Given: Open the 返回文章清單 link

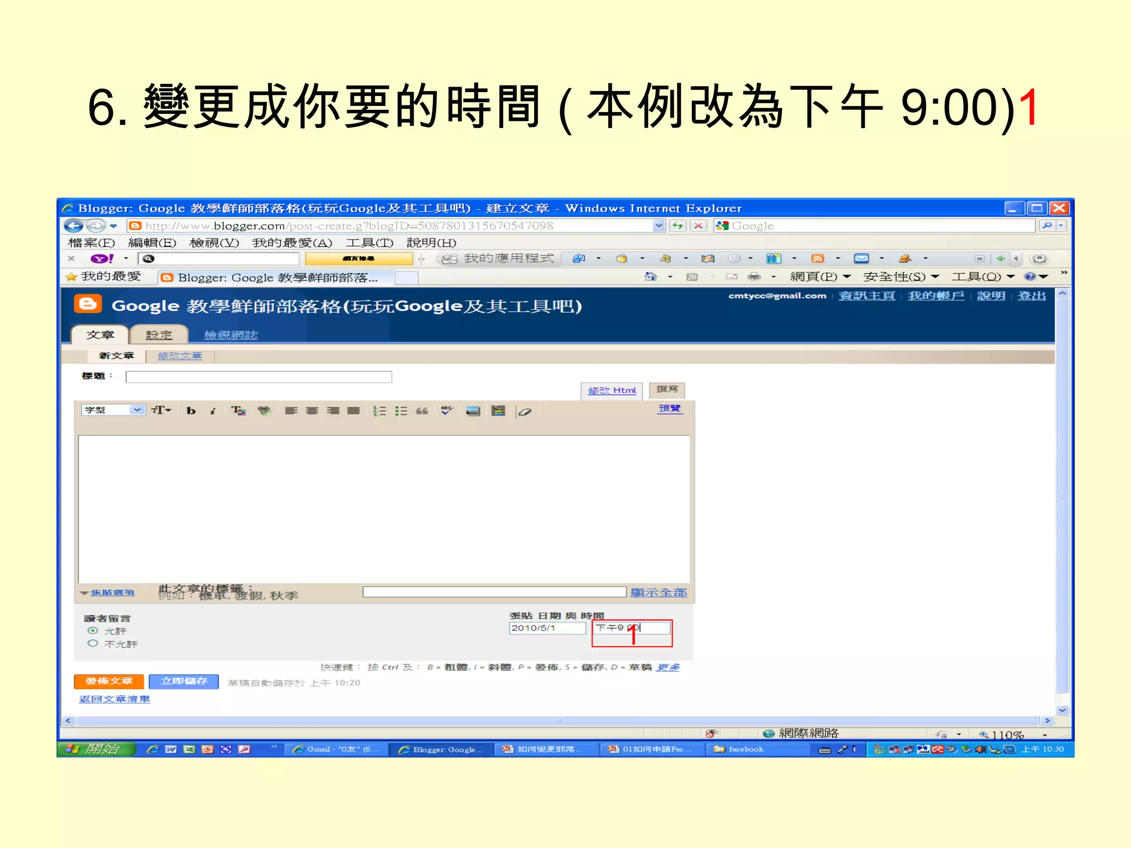Looking at the screenshot, I should pos(114,699).
